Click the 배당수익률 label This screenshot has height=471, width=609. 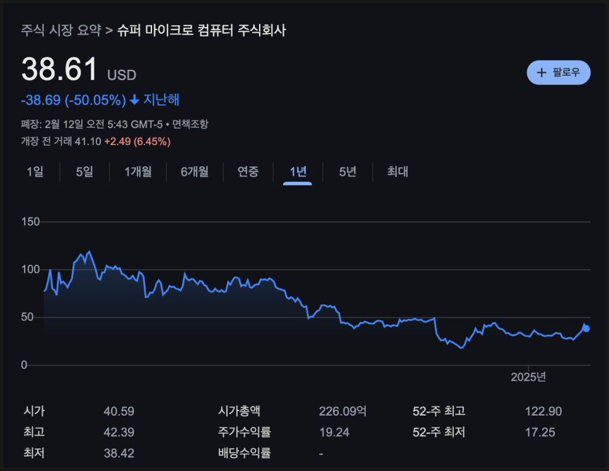tap(245, 453)
